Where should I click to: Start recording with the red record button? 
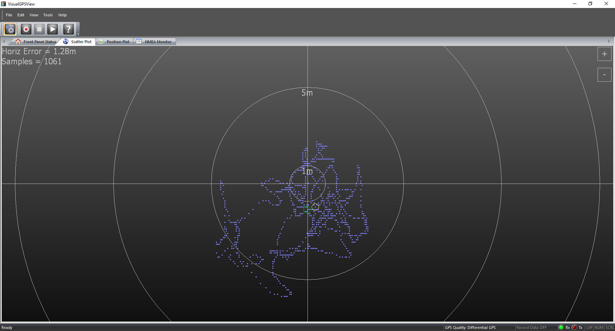[x=26, y=29]
